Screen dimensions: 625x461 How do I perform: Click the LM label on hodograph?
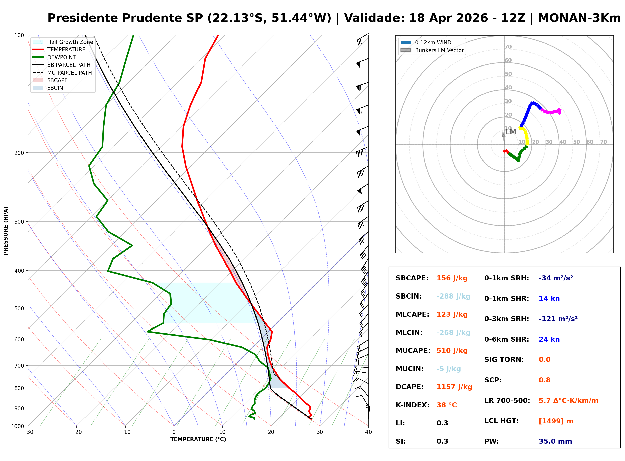tap(511, 132)
